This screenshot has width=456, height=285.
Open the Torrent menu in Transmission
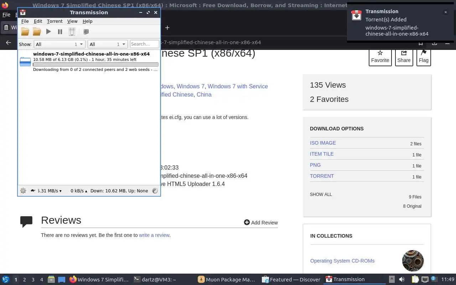tap(55, 21)
